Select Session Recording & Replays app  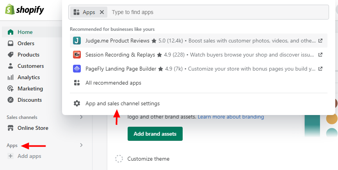199,55
